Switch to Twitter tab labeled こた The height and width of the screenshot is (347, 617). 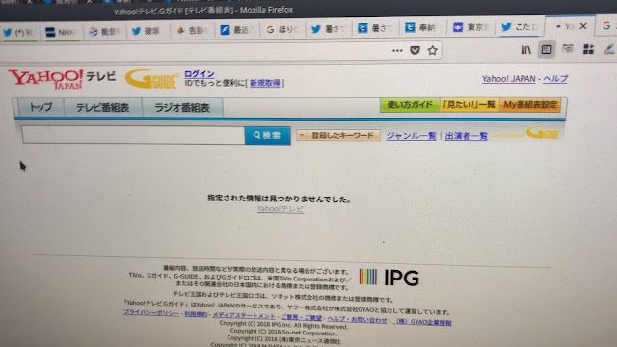pos(521,27)
